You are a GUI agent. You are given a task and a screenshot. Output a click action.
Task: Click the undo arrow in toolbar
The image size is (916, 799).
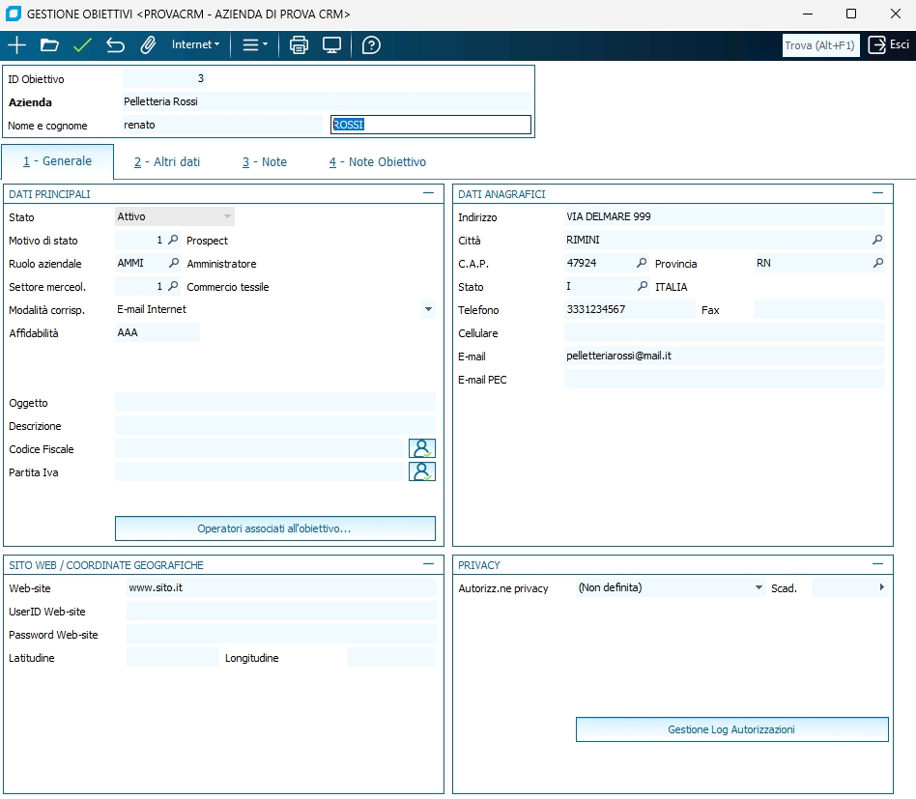click(x=115, y=45)
